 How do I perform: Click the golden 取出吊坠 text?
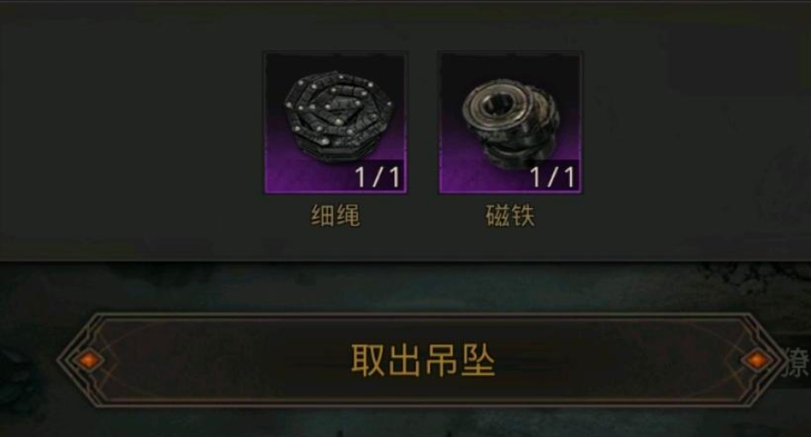[423, 360]
